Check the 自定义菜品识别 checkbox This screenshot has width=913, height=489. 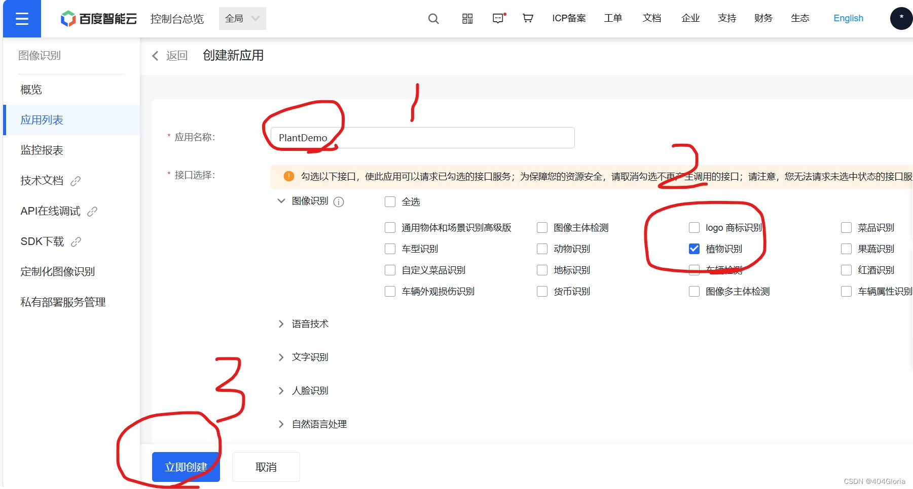click(390, 270)
